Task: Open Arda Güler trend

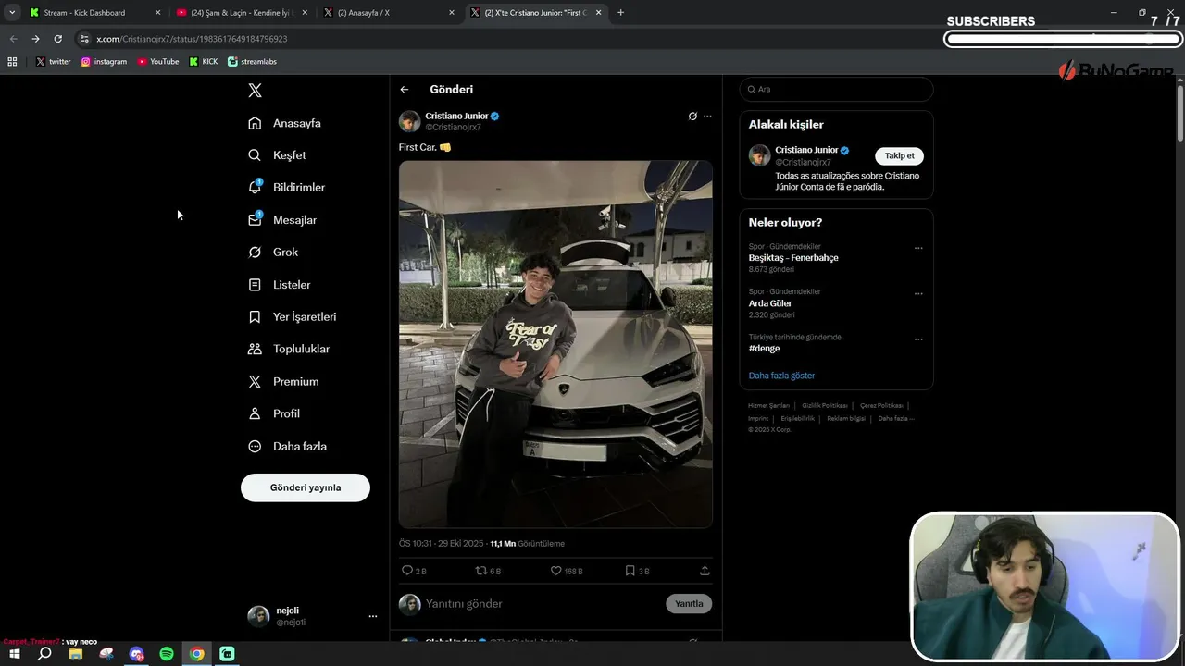Action: tap(770, 303)
